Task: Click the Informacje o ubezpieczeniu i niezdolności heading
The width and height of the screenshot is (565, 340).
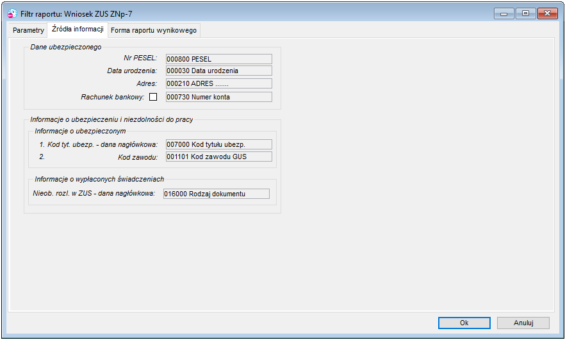Action: 111,119
